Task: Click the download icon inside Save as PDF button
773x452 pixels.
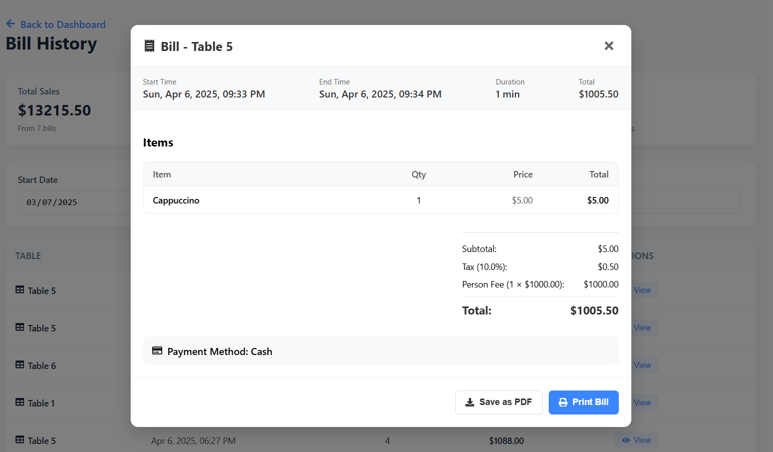Action: [469, 402]
